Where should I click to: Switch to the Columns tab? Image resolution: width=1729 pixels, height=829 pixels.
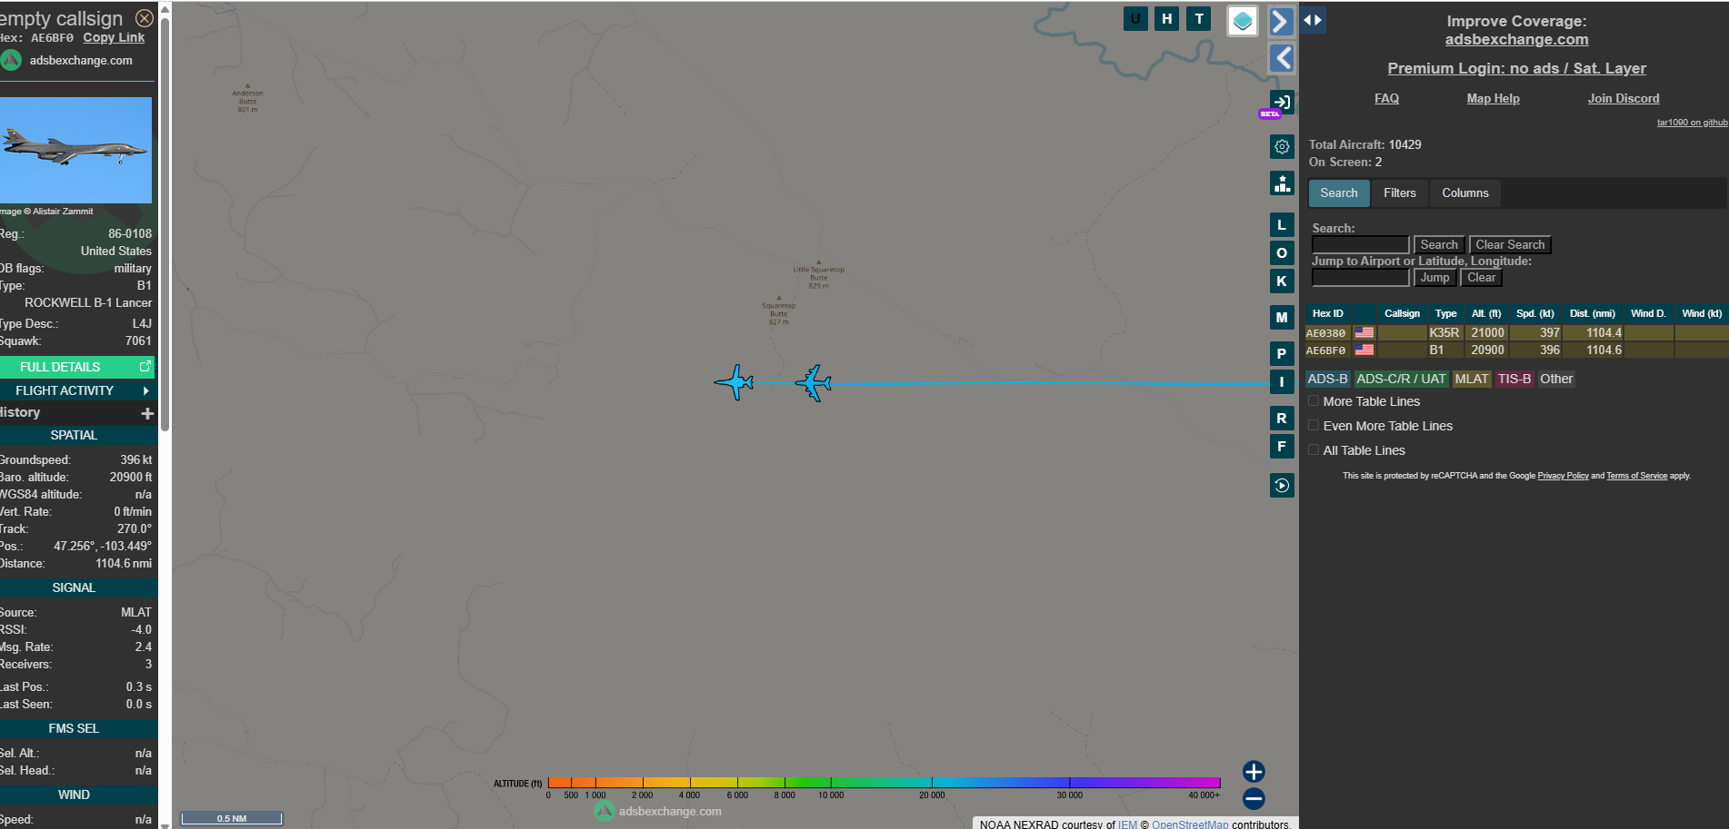point(1465,192)
